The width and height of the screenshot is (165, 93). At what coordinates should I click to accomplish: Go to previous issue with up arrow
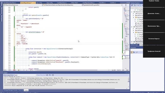pos(24,70)
